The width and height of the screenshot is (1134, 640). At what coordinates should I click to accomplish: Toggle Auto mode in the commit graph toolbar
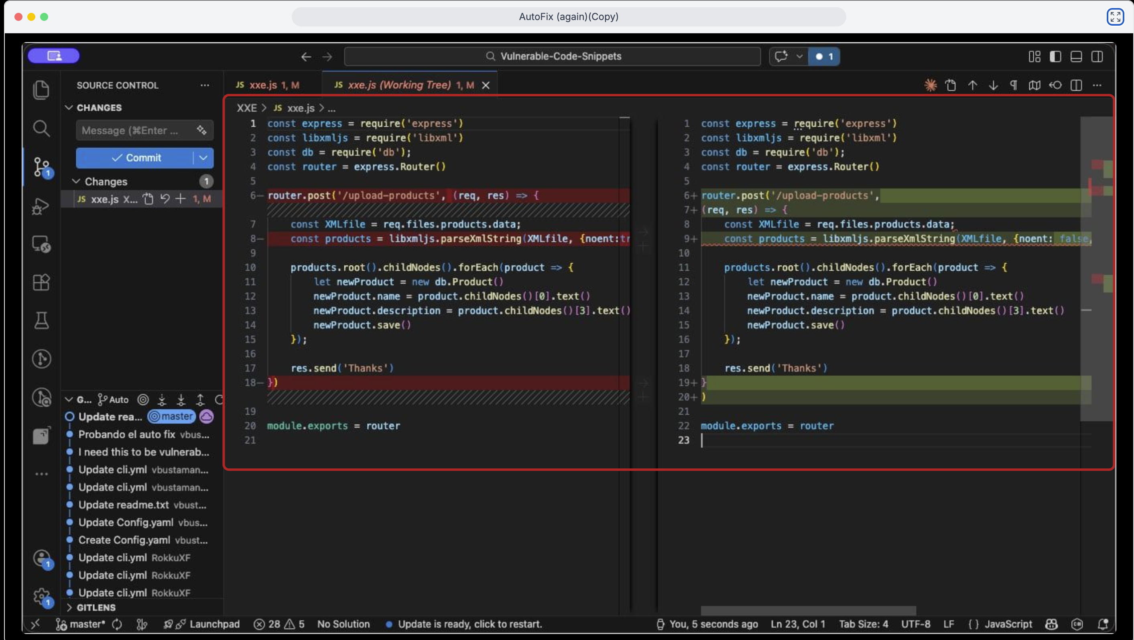112,399
